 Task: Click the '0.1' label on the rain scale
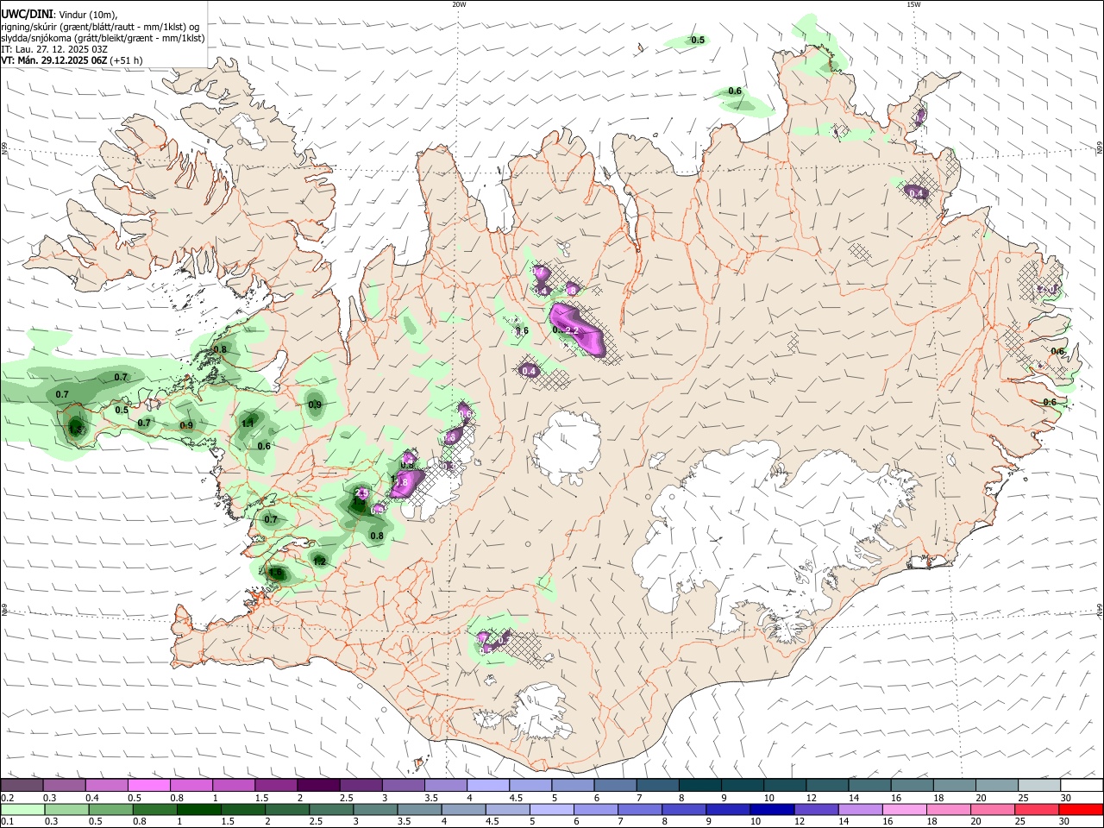[x=7, y=822]
